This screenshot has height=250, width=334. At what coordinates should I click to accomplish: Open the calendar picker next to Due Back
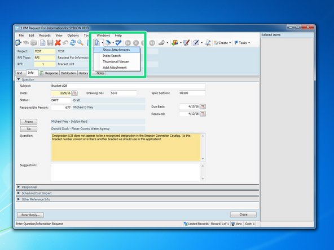(203, 106)
